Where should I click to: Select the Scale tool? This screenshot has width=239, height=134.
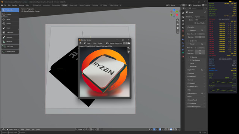[x=10, y=28]
